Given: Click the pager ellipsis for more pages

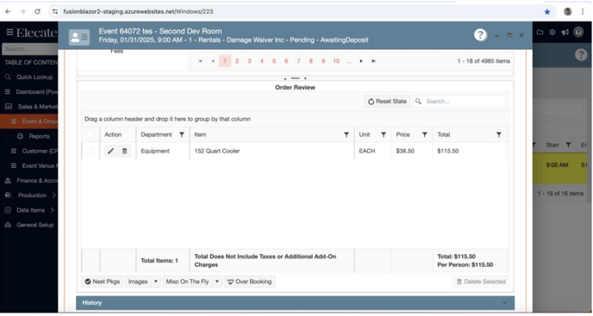Looking at the screenshot, I should (349, 61).
